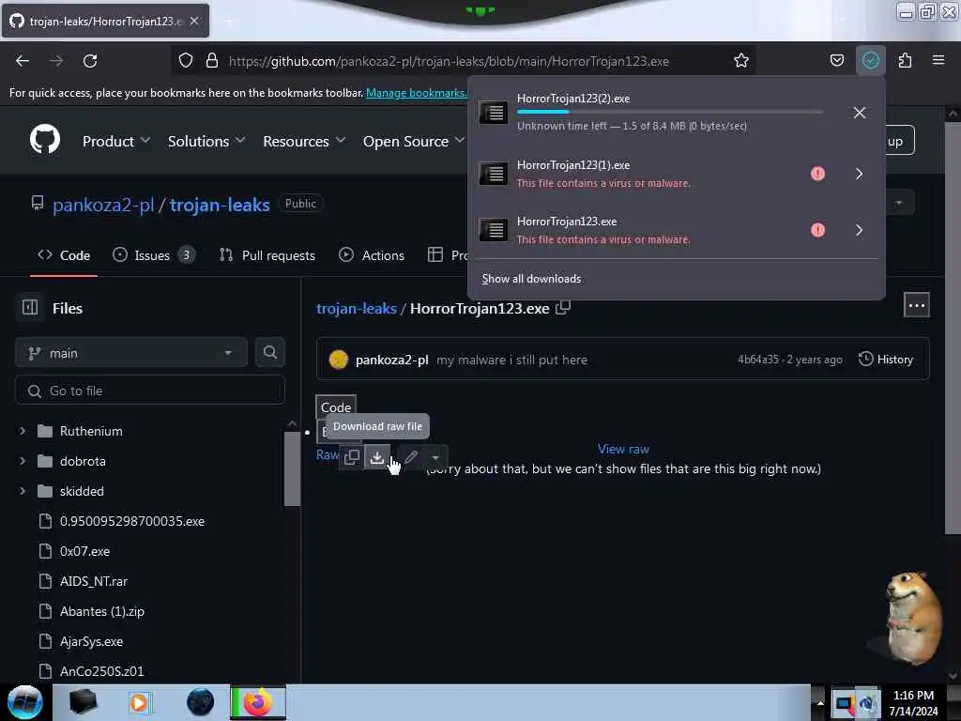This screenshot has width=961, height=721.
Task: Open the commit 4b64a35 link
Action: tap(757, 360)
